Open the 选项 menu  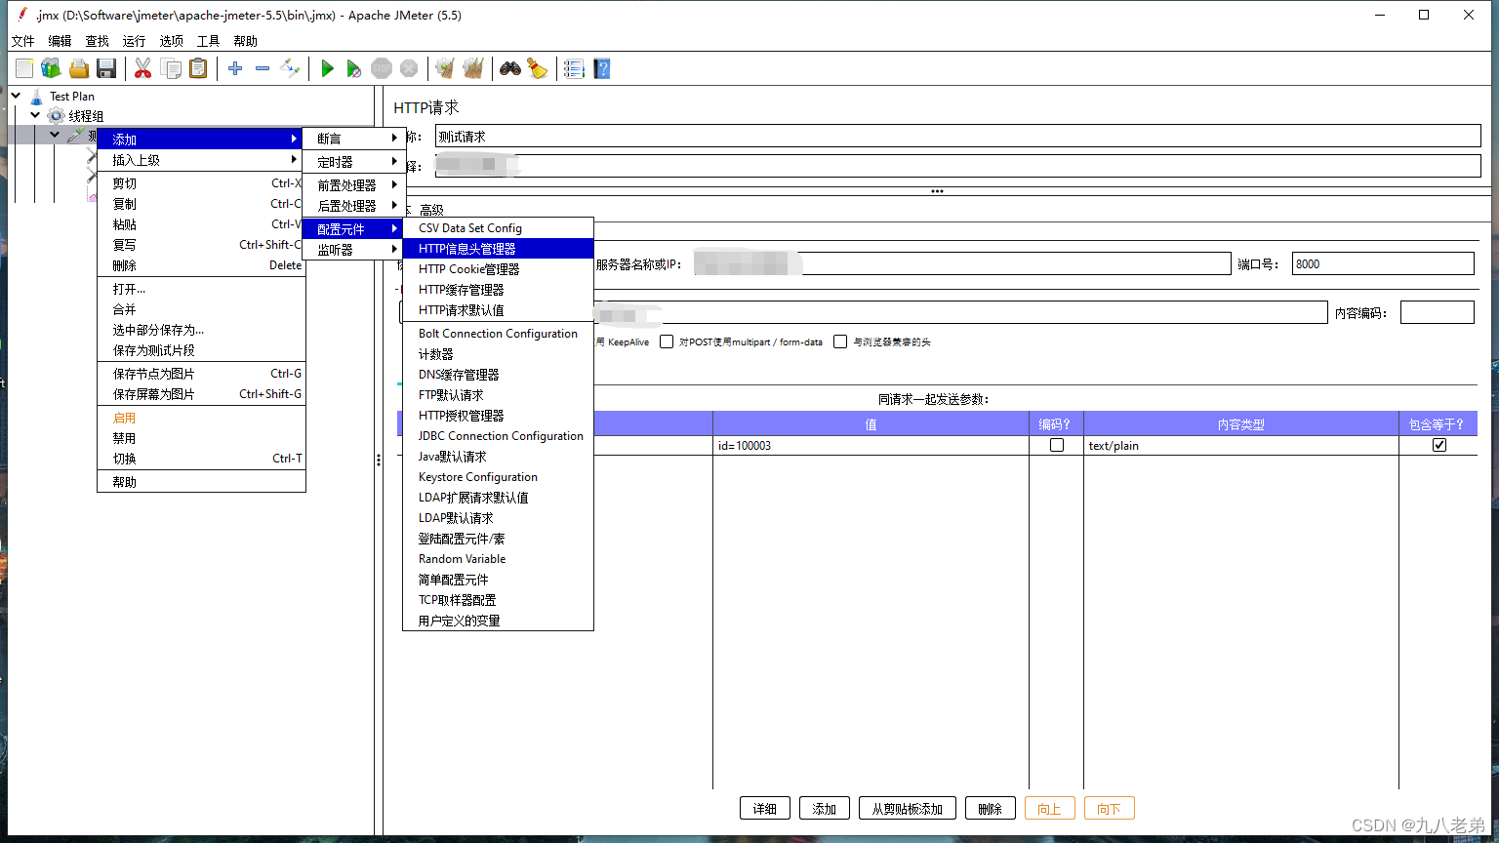[x=171, y=41]
